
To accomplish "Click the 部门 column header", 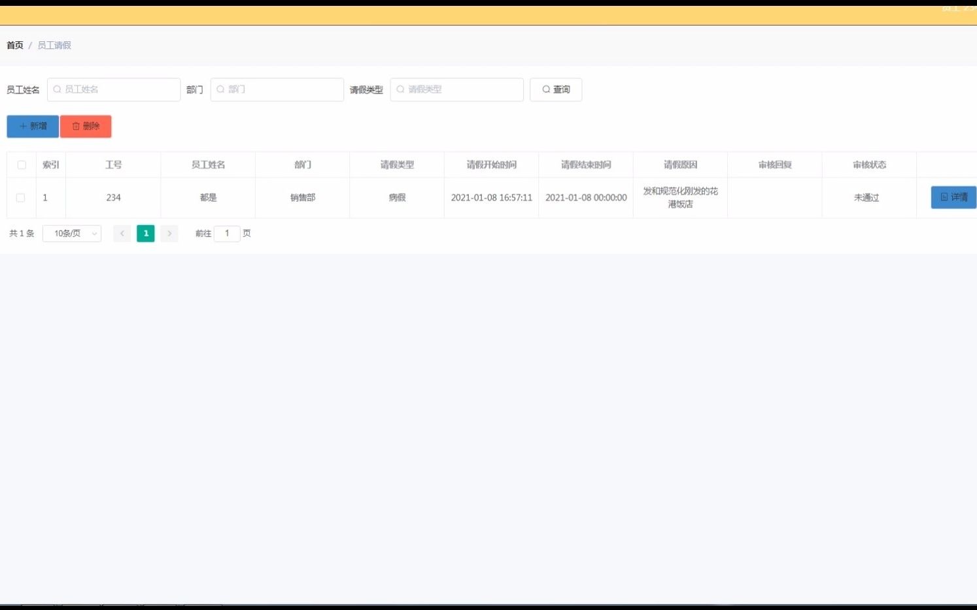I will pyautogui.click(x=303, y=165).
